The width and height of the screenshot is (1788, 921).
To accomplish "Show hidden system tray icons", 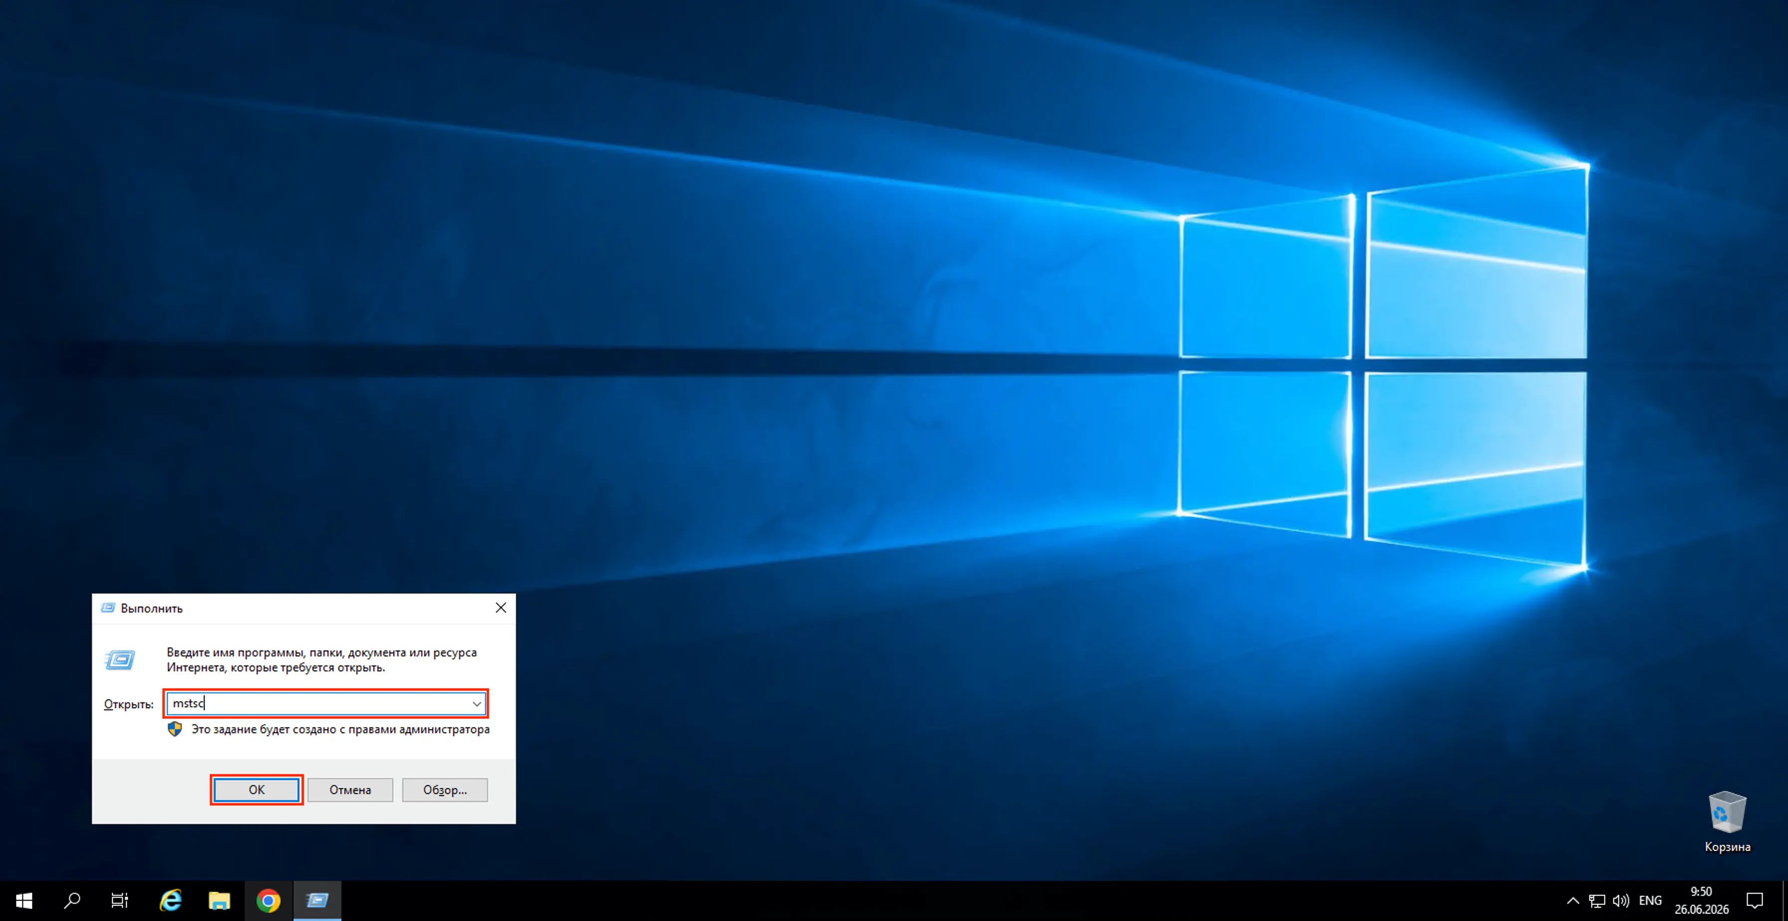I will [1573, 901].
